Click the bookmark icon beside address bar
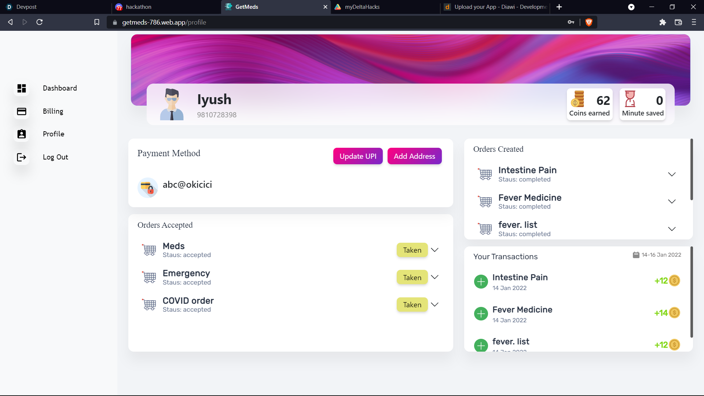The image size is (704, 396). (97, 22)
